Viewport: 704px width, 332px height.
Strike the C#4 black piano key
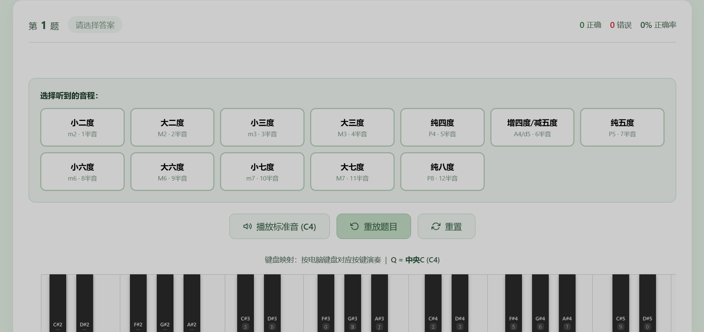click(433, 303)
